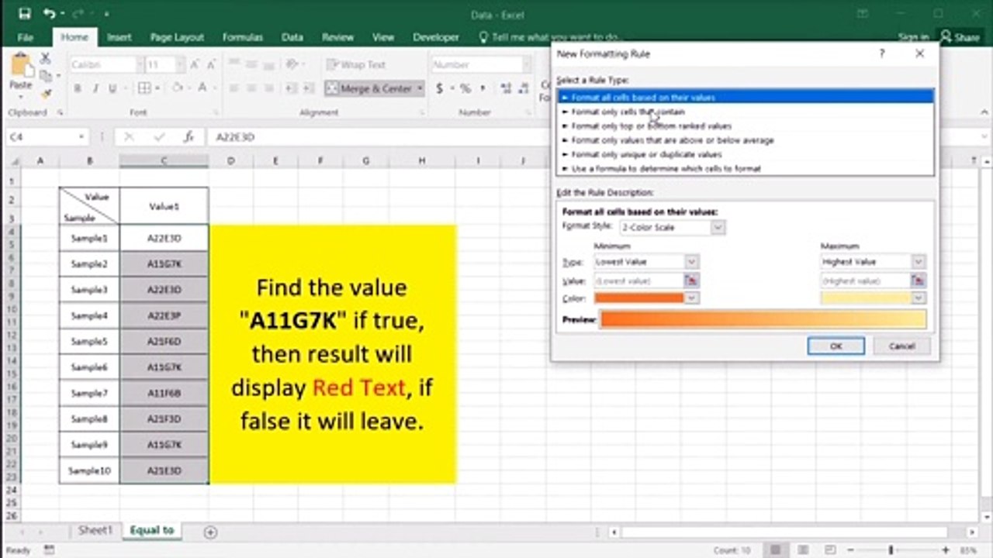The height and width of the screenshot is (558, 993).
Task: Click the orange Minimum color swatch
Action: [x=638, y=298]
